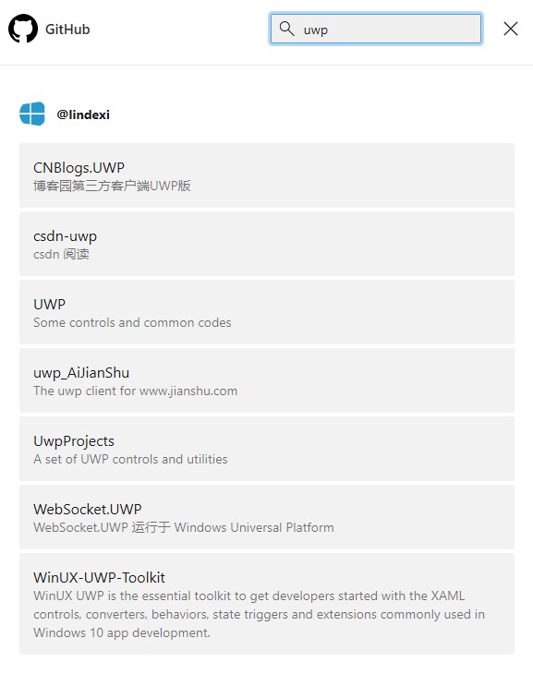Click the 'A set of UWP controls' description
Screen dimensions: 533x674
pos(130,459)
